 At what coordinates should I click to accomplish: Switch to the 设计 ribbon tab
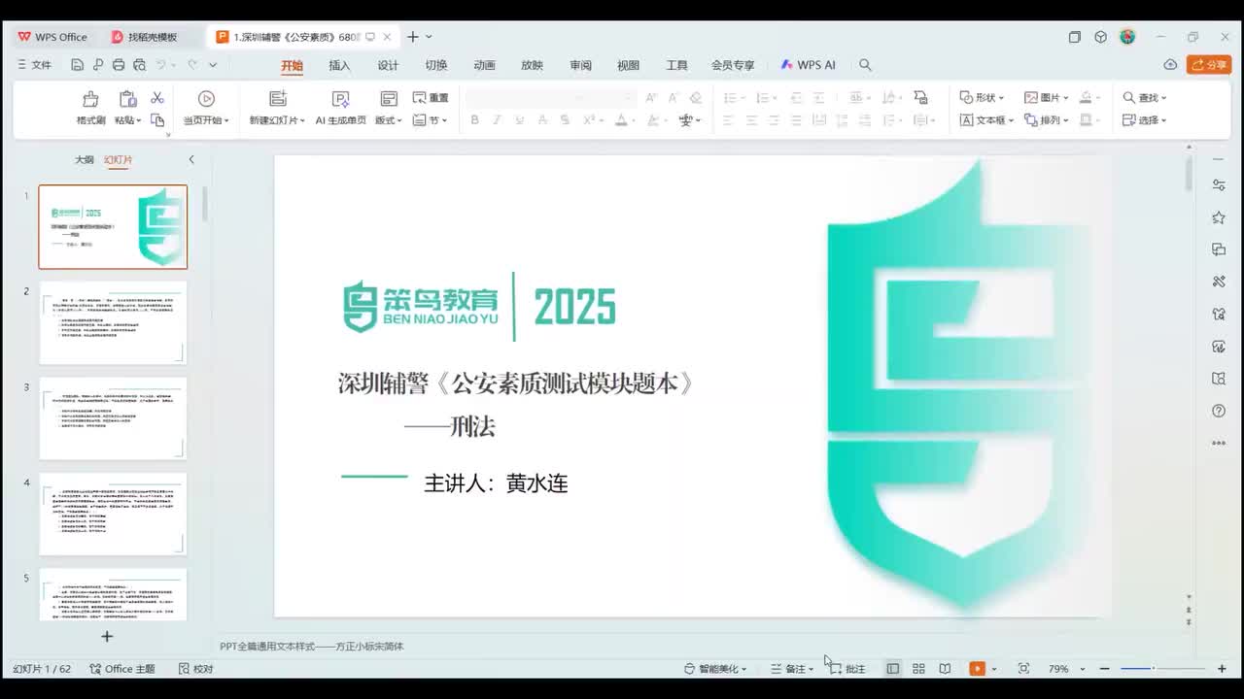(x=388, y=65)
